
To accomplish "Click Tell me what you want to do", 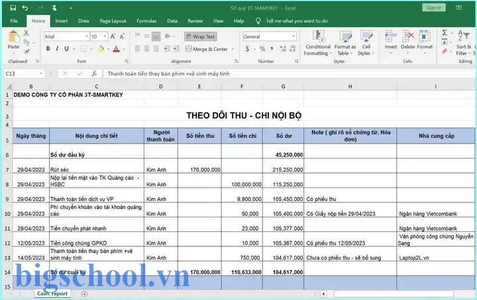I will coord(297,21).
